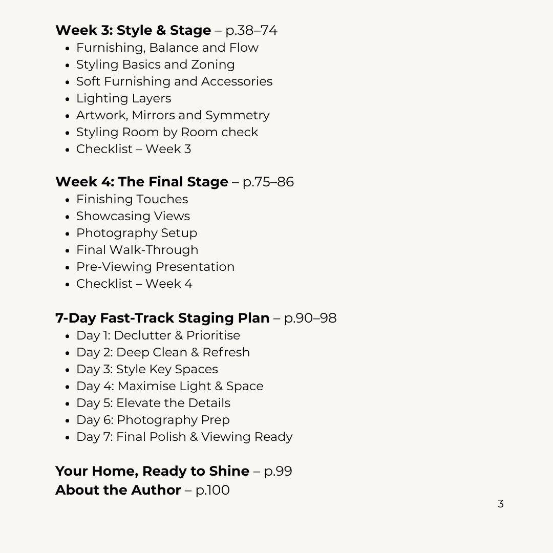Screen dimensions: 553x553
Task: Open Week 4: The Final Stage heading
Action: pos(142,182)
